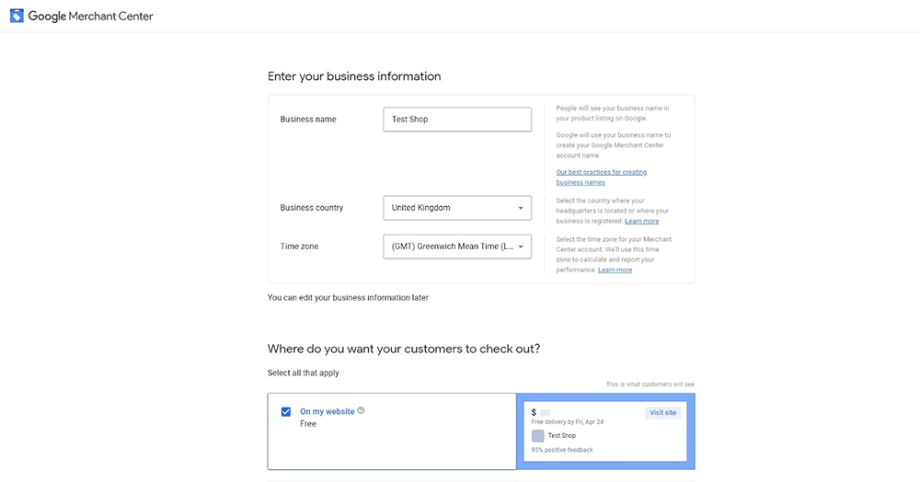Click Learn more link about business country
920x482 pixels.
tap(641, 222)
